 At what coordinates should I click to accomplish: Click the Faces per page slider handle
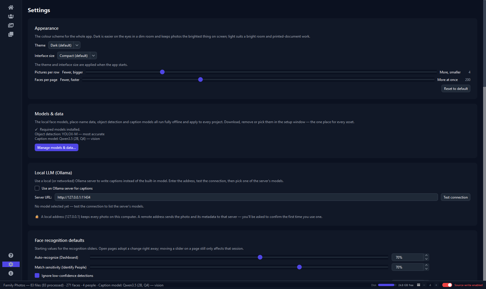click(200, 79)
